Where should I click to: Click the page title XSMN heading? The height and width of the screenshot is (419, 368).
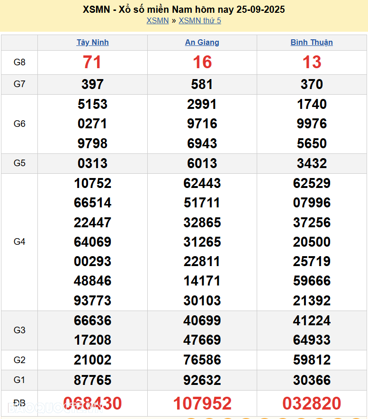click(184, 9)
